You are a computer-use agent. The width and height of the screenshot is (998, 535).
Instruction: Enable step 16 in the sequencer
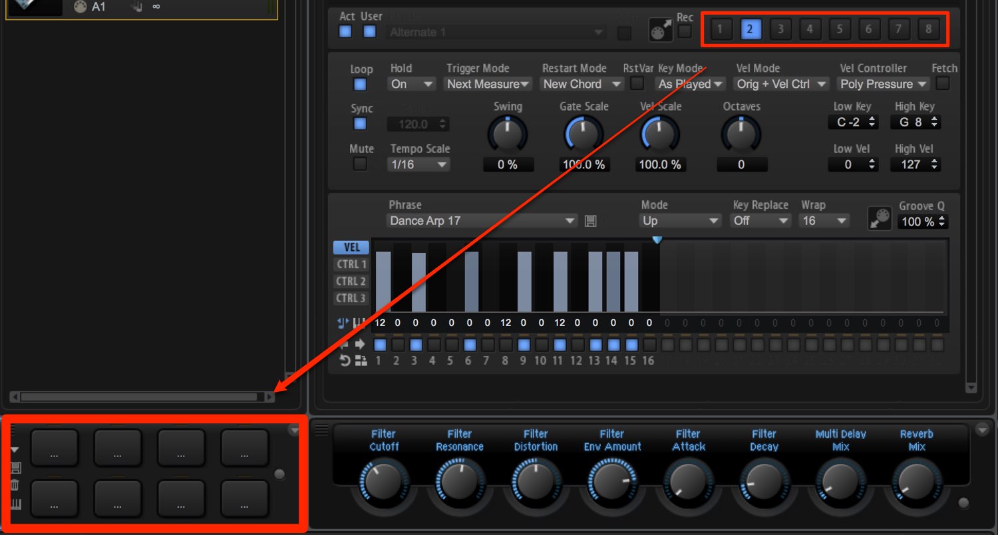click(x=649, y=345)
